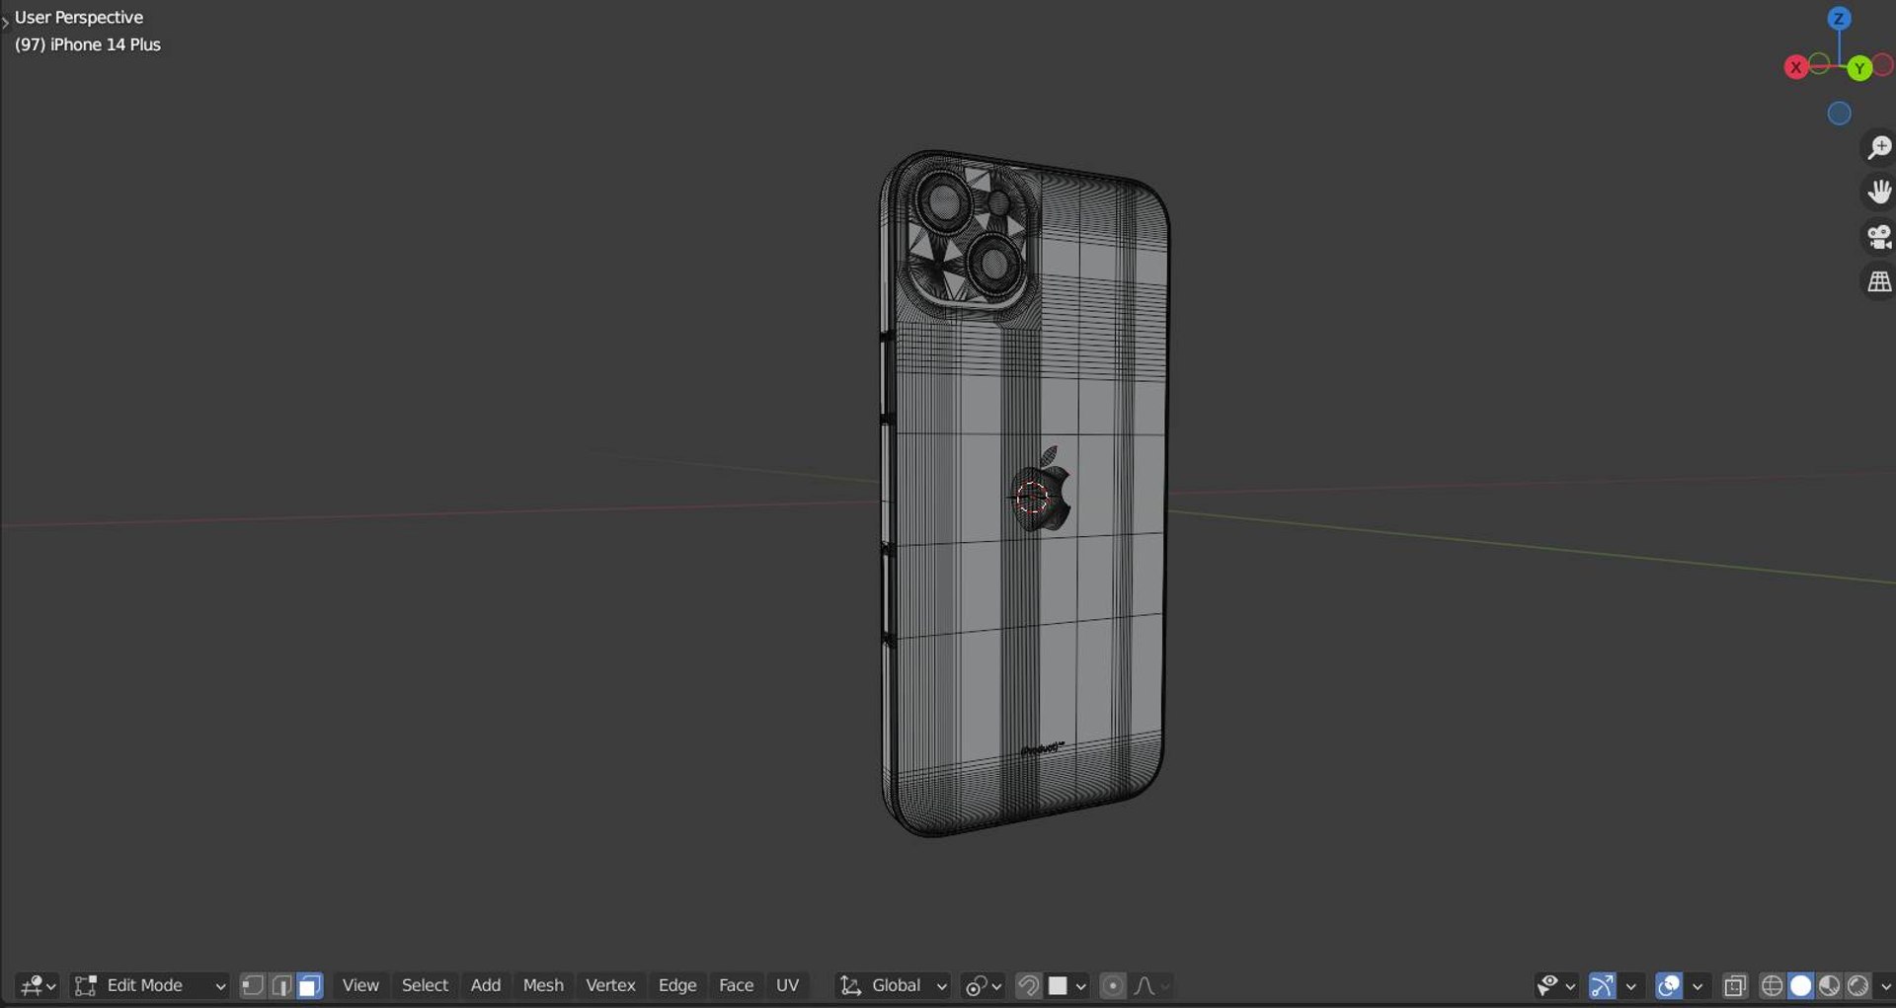Expand the viewport shading options arrow
This screenshot has width=1896, height=1008.
[1885, 985]
